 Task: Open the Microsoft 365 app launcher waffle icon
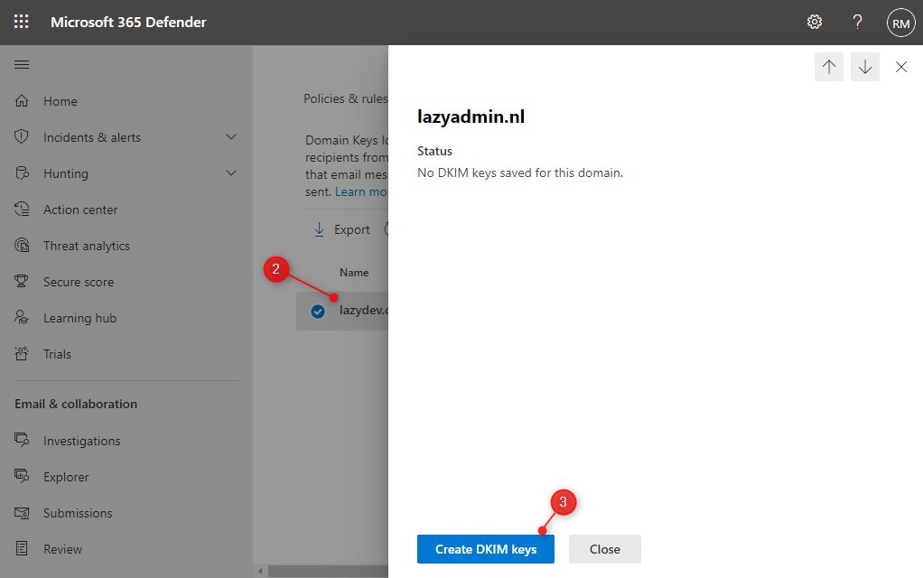[x=20, y=21]
